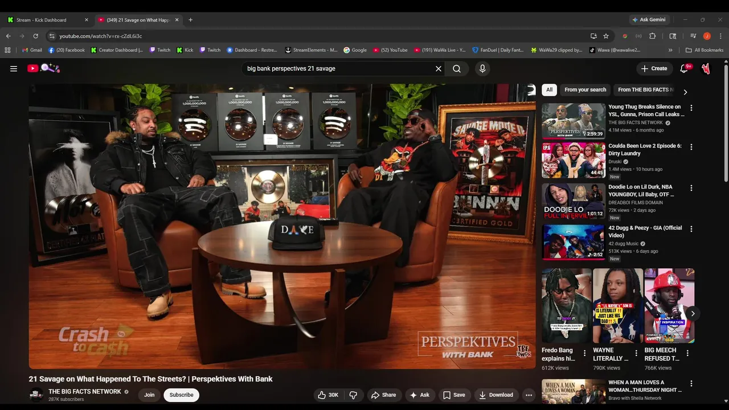Subscribe to THE BIG FACTS NETWORK
The image size is (729, 410).
[x=181, y=395]
